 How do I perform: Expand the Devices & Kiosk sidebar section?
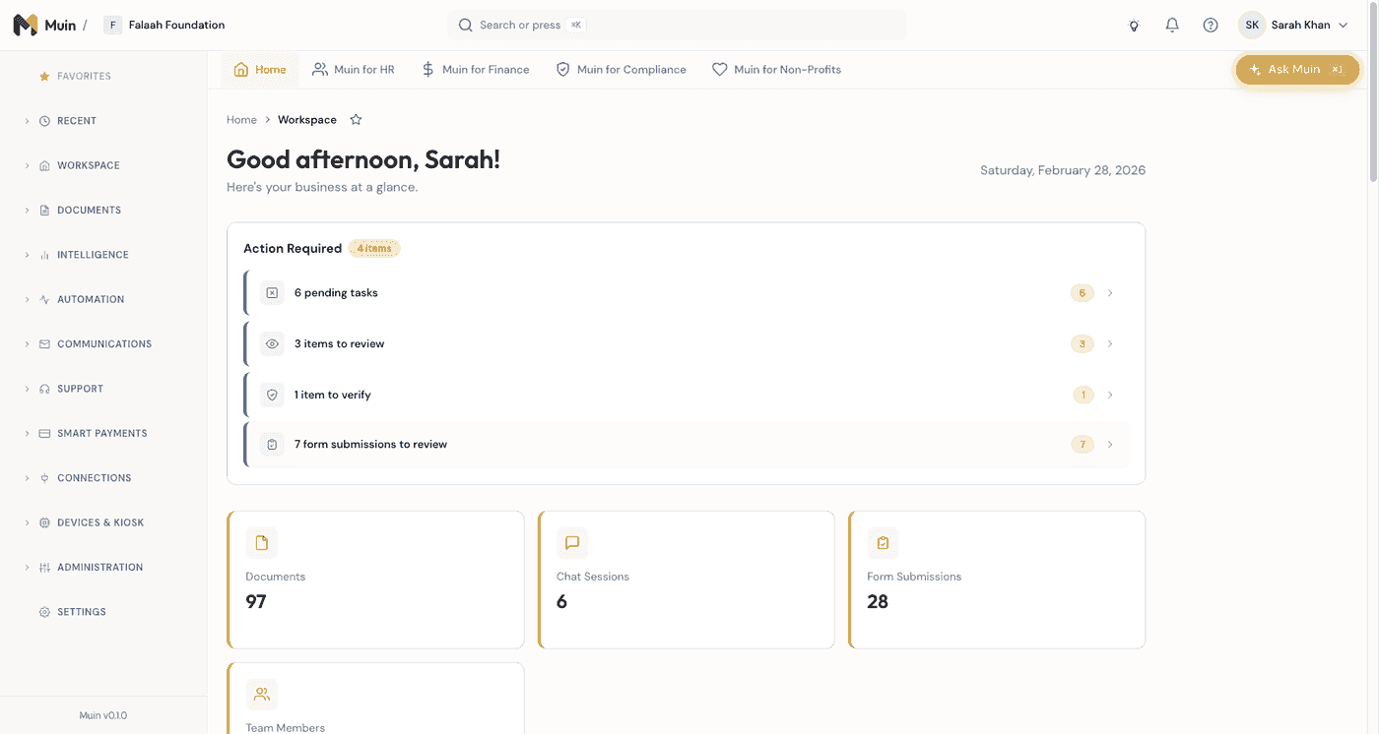(x=28, y=523)
